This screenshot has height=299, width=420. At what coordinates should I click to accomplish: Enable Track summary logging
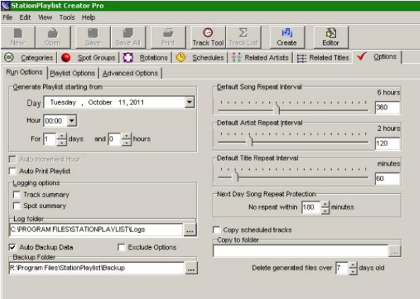tap(17, 195)
